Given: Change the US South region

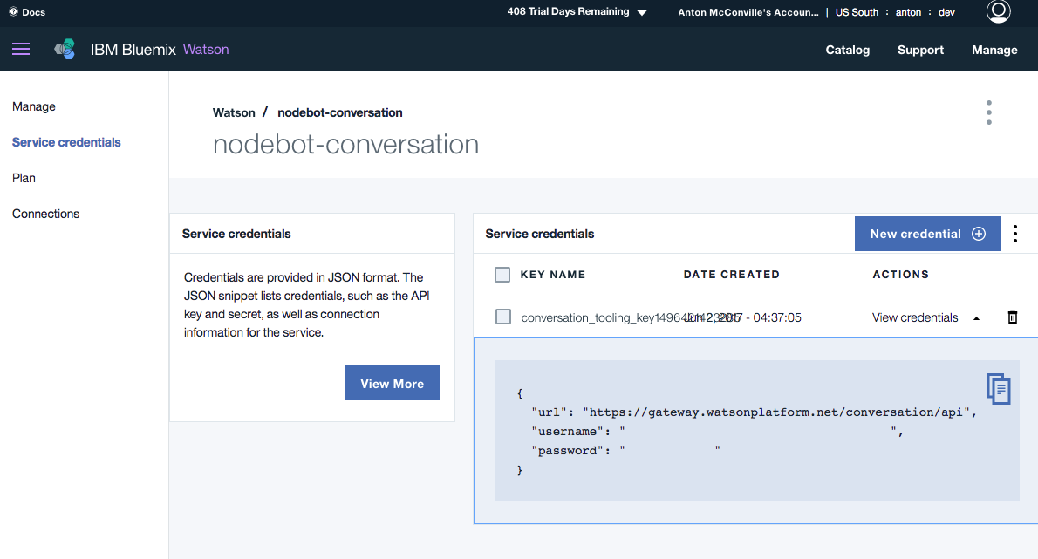Looking at the screenshot, I should pyautogui.click(x=857, y=12).
